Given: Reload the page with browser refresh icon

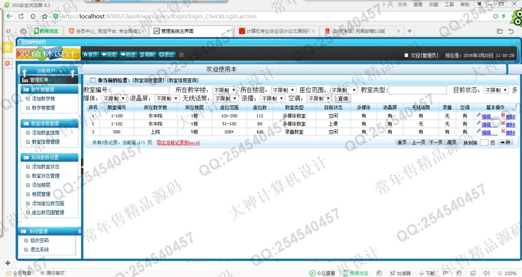Looking at the screenshot, I should pos(21,16).
